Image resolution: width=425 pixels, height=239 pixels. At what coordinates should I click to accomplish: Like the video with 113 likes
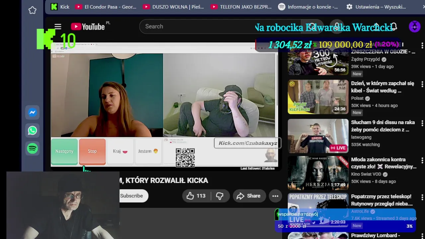tap(196, 196)
